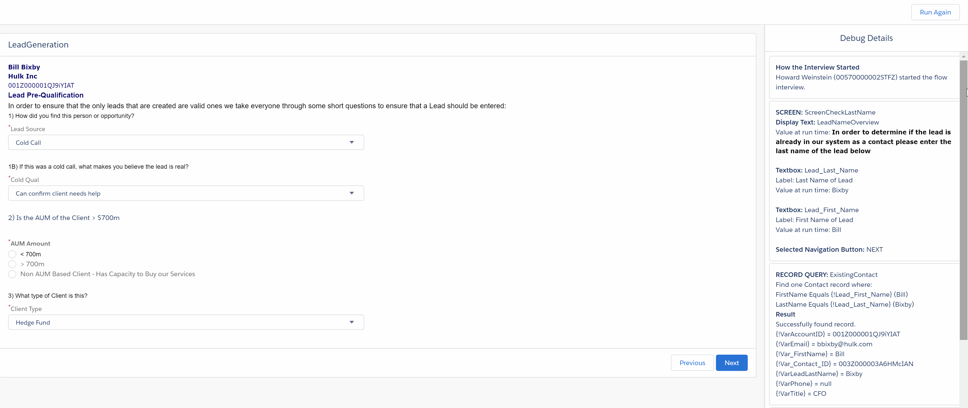Choose Non AUM Based Client radio option

[x=12, y=274]
